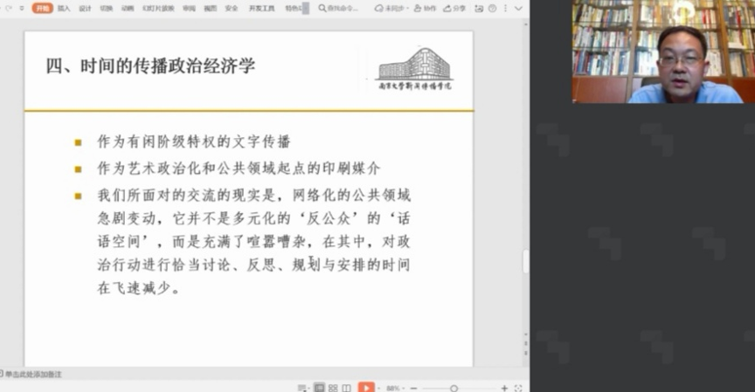Image resolution: width=755 pixels, height=392 pixels.
Task: Switch to normal view in status bar
Action: (319, 388)
